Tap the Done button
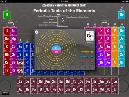The image size is (129, 97). pos(5,93)
